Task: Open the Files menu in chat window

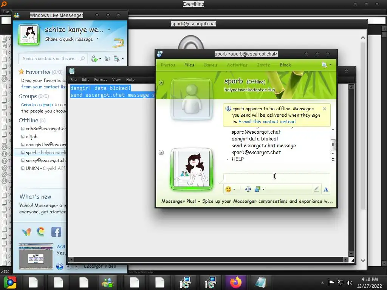Action: pos(189,65)
